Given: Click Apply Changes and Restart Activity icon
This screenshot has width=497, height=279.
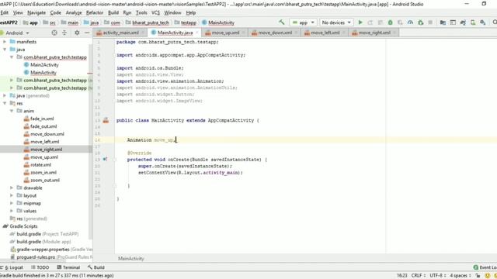Looking at the screenshot, I should pos(370,22).
